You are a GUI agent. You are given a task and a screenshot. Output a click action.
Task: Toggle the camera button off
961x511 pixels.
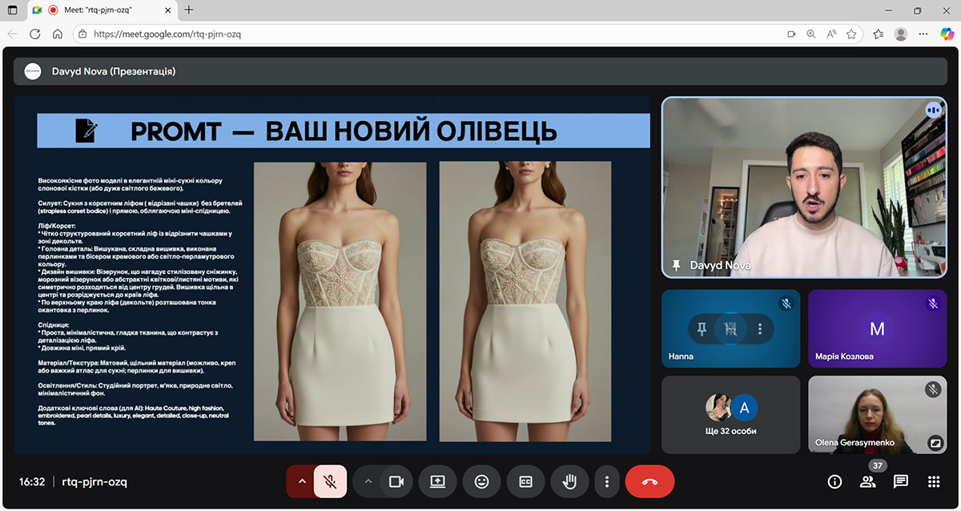coord(395,481)
